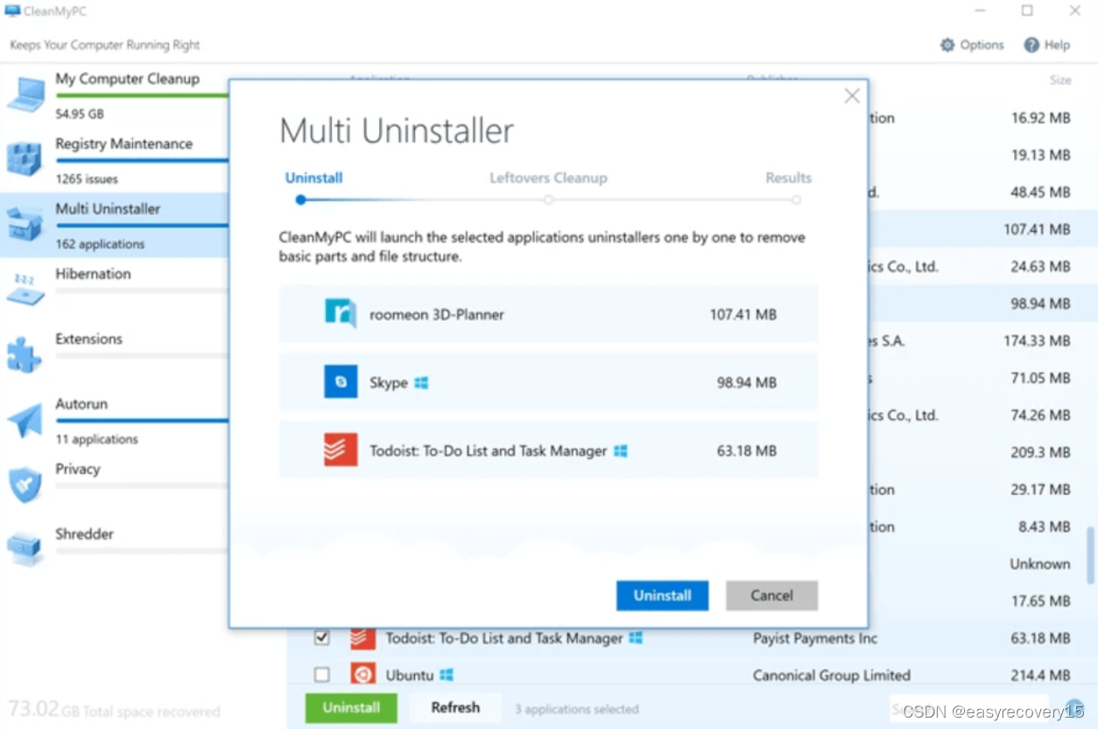Click the 11 applications label under Autorun
1098x729 pixels.
pos(96,439)
